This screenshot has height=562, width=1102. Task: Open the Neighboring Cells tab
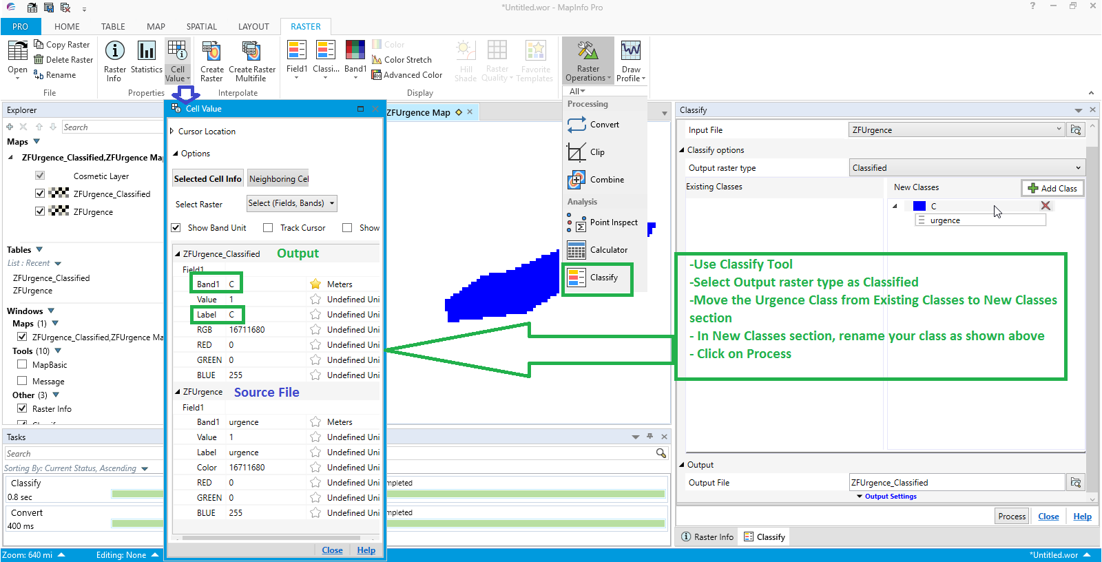[x=278, y=179]
